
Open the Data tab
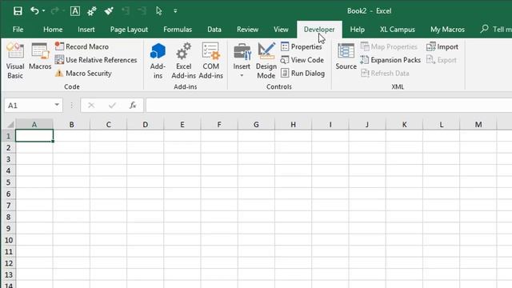[x=214, y=30]
